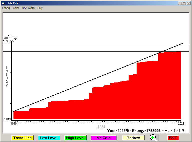
Task: Close the Ms Calc window
Action: point(188,3)
